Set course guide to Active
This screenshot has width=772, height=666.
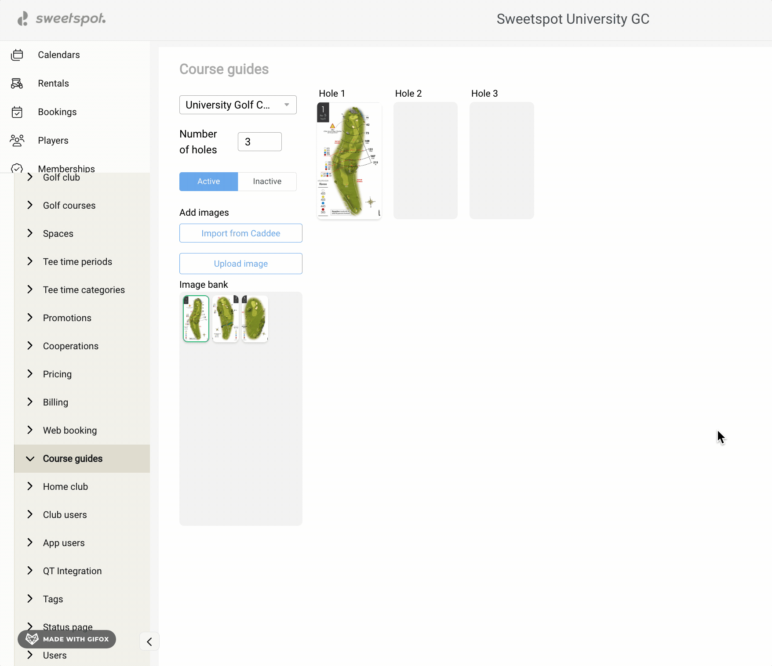[x=208, y=181]
